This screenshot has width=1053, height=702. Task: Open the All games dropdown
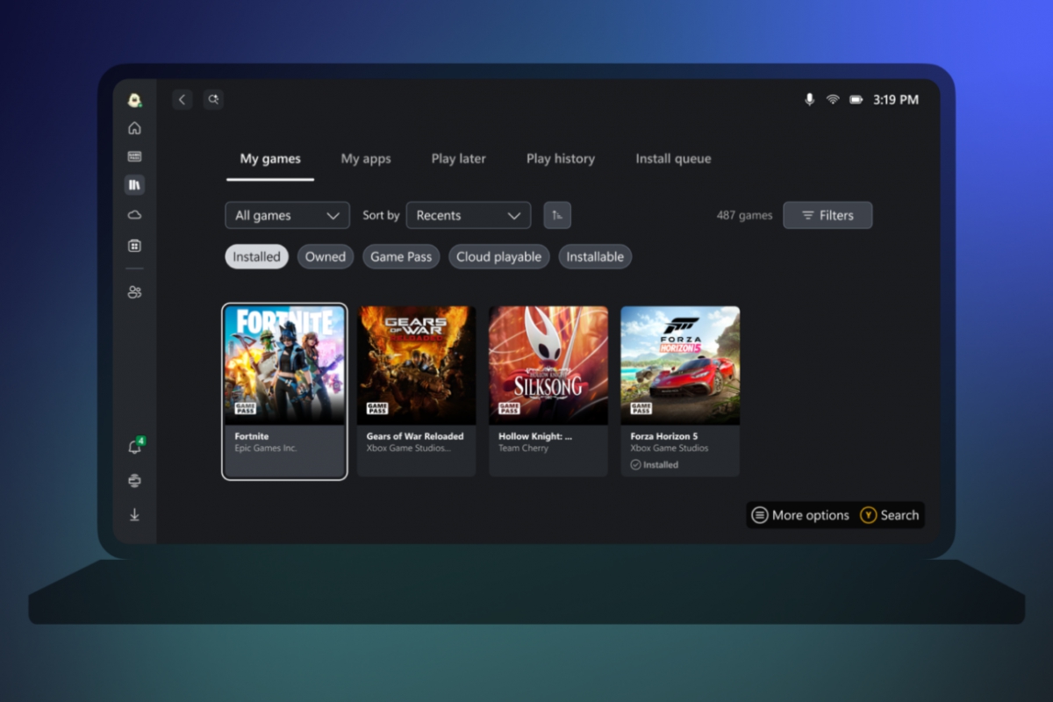coord(287,215)
